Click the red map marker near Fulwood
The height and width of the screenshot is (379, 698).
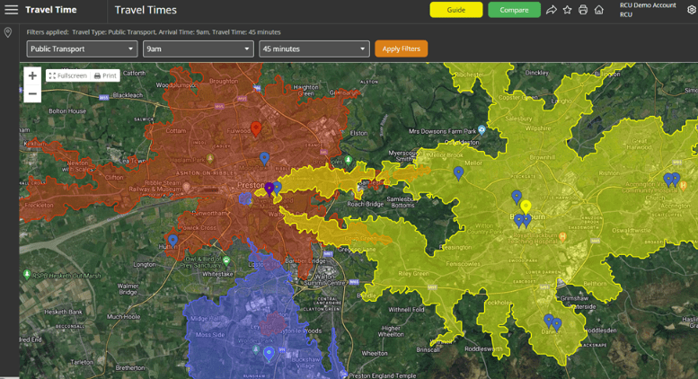[256, 129]
